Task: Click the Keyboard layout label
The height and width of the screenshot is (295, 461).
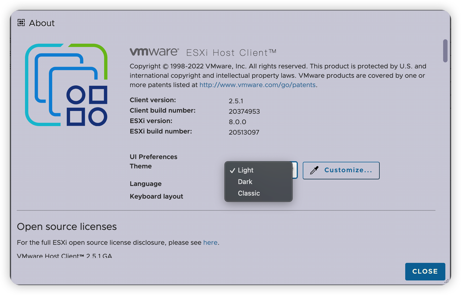Action: coord(156,196)
